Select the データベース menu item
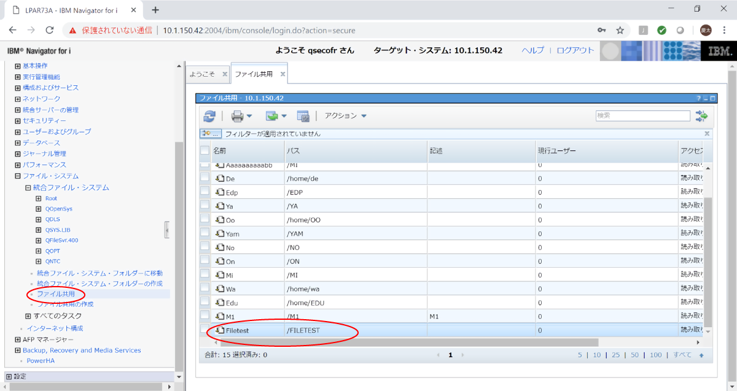The height and width of the screenshot is (391, 737). point(41,143)
